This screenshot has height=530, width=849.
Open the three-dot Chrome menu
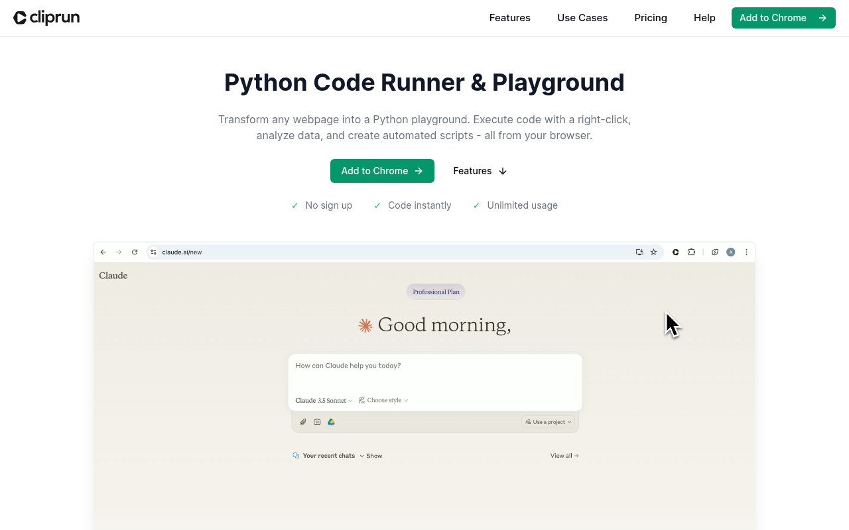tap(746, 252)
